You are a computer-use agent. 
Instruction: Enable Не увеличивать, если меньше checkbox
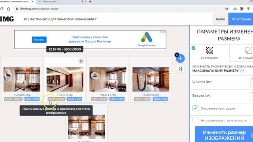195,120
